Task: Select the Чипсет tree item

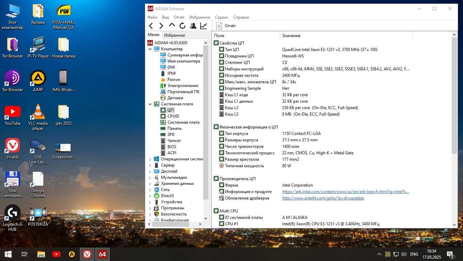Action: coord(171,141)
